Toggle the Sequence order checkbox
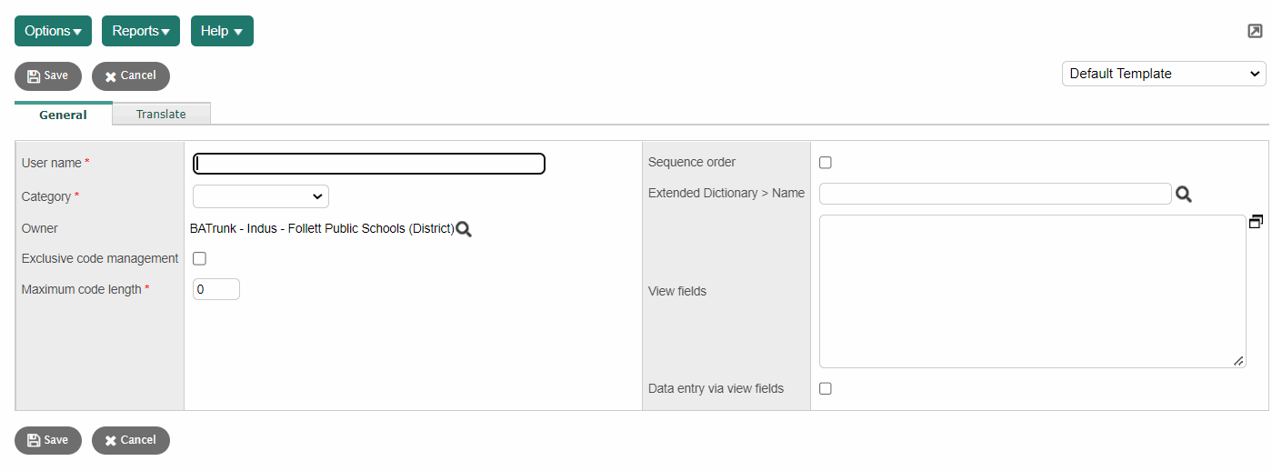This screenshot has height=471, width=1272. pyautogui.click(x=826, y=163)
